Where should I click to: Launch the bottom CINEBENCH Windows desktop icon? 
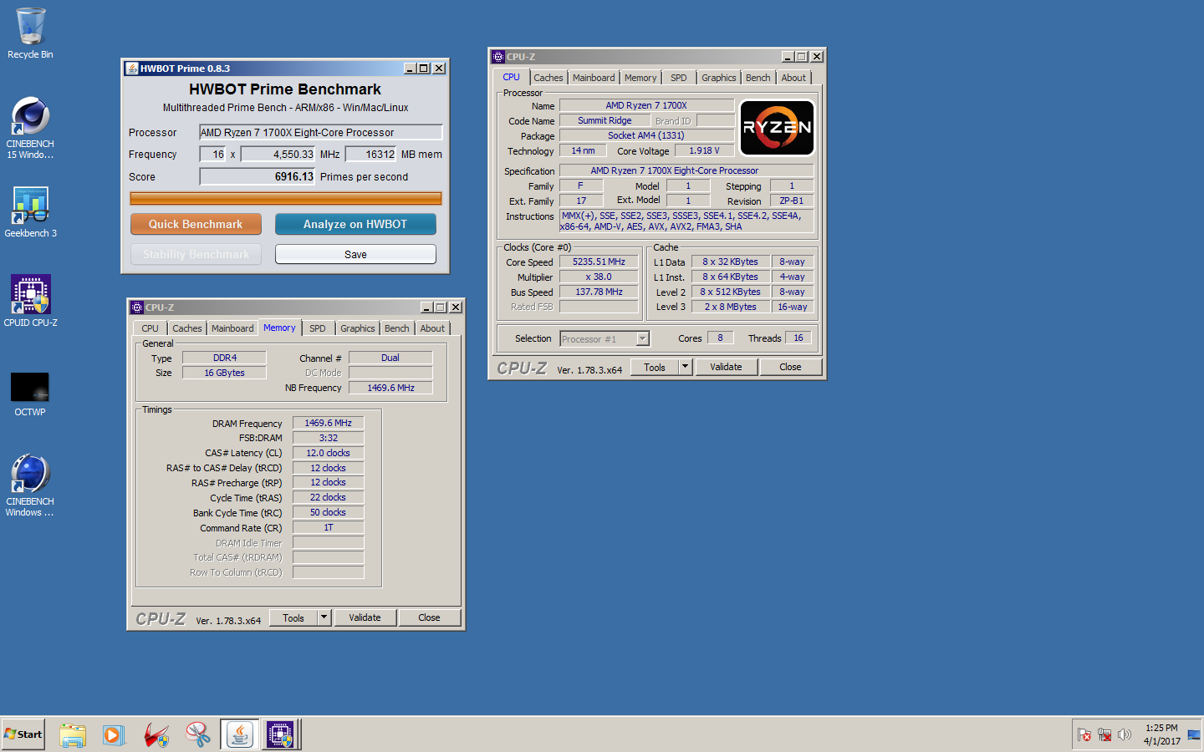tap(30, 485)
